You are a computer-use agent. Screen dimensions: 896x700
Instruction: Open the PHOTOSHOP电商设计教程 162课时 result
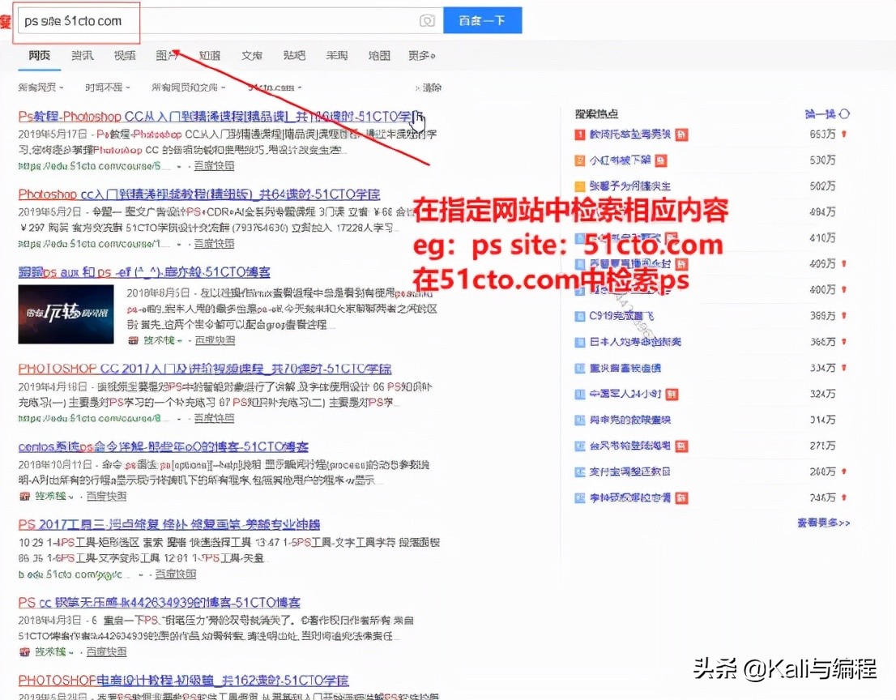coord(183,680)
